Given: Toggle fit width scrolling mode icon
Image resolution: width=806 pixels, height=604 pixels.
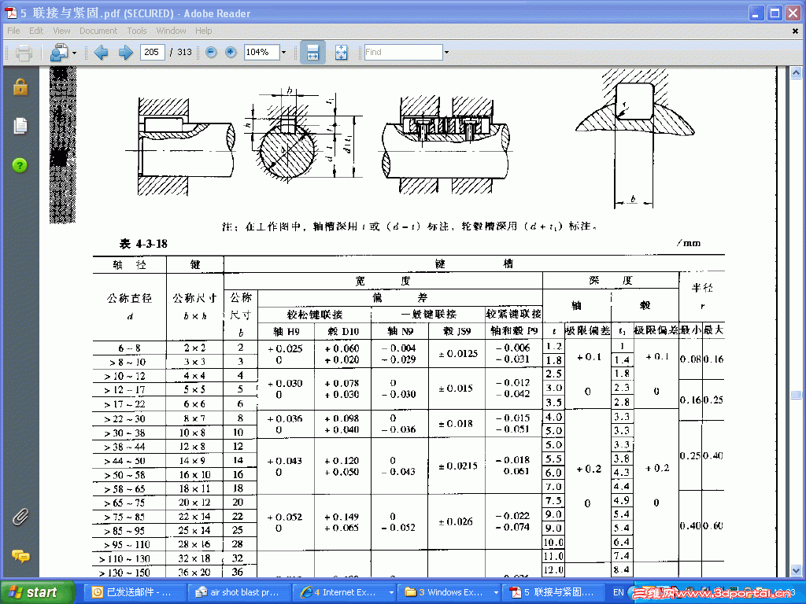Looking at the screenshot, I should [312, 53].
